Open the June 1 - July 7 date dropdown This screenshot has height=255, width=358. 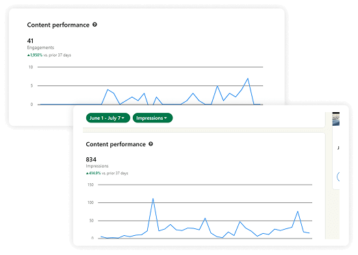pyautogui.click(x=108, y=118)
